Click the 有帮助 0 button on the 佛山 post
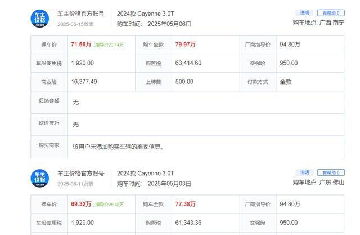This screenshot has width=360, height=235. pos(331,172)
